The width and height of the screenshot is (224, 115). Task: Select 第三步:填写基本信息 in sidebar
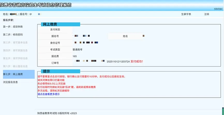click(x=15, y=42)
